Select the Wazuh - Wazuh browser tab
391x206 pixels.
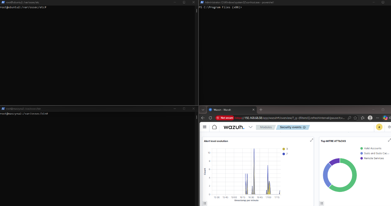[x=232, y=110]
